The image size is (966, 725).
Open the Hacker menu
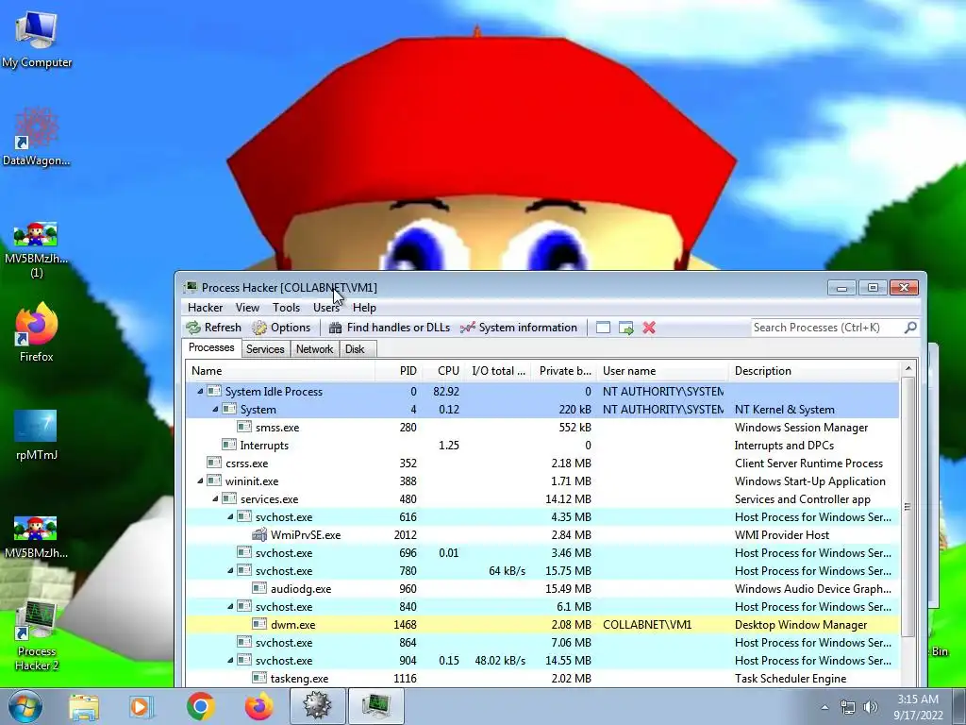point(205,308)
